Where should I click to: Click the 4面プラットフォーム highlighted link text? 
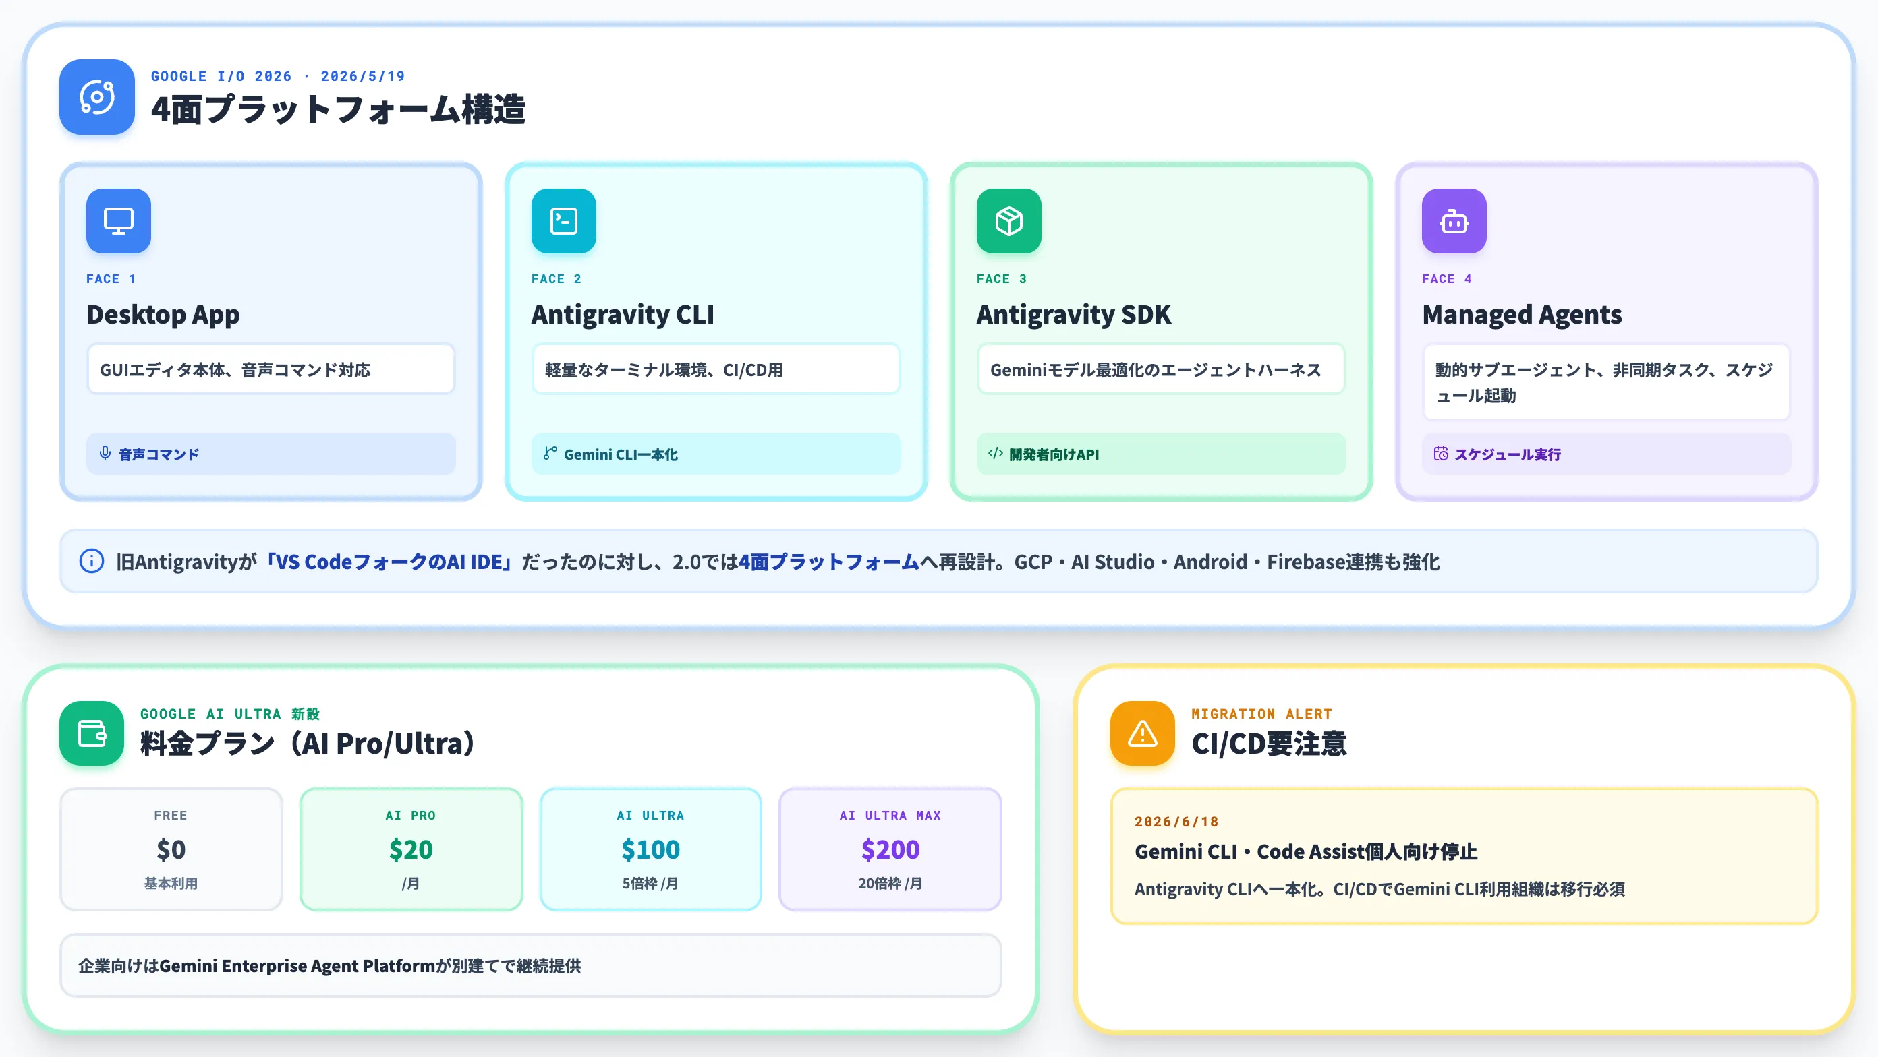coord(829,562)
